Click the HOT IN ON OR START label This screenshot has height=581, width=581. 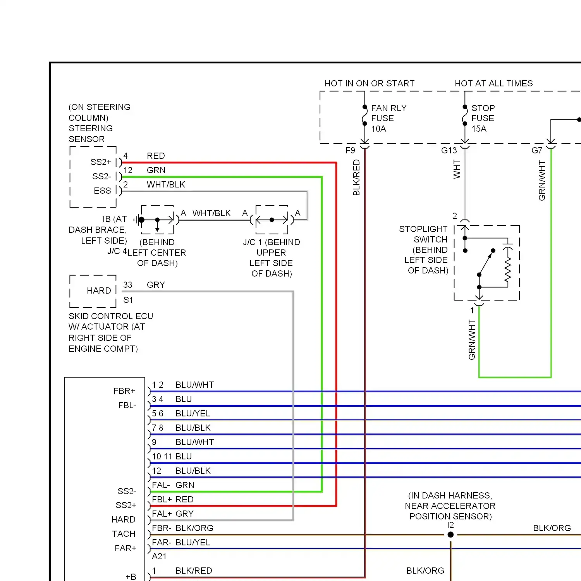click(370, 83)
